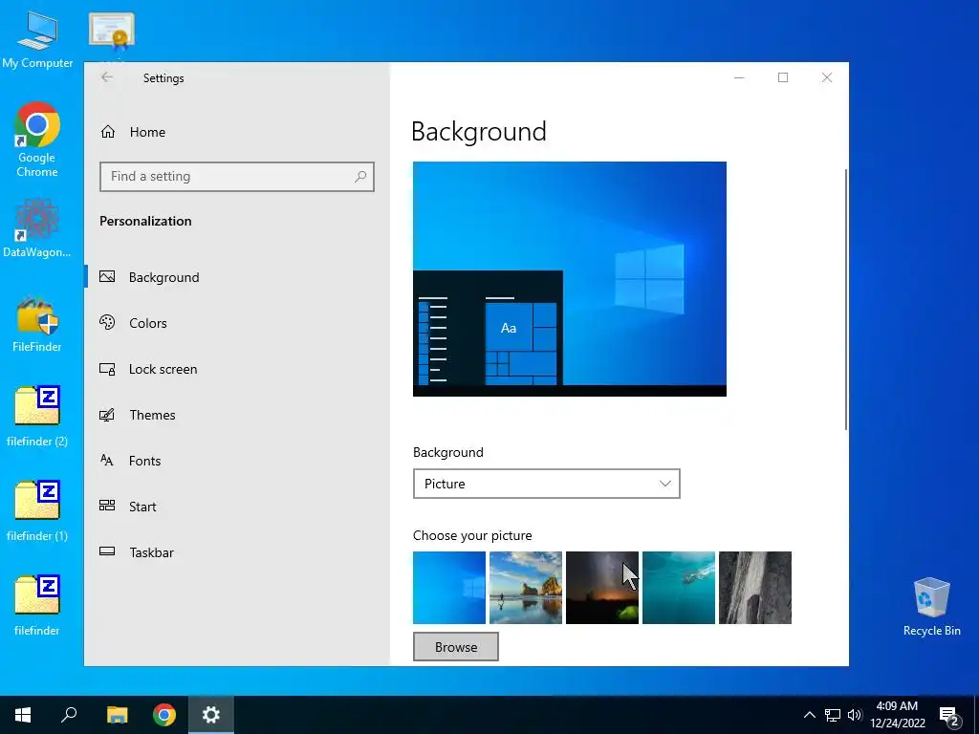Open the Windows Start menu
The image size is (979, 734).
[23, 715]
